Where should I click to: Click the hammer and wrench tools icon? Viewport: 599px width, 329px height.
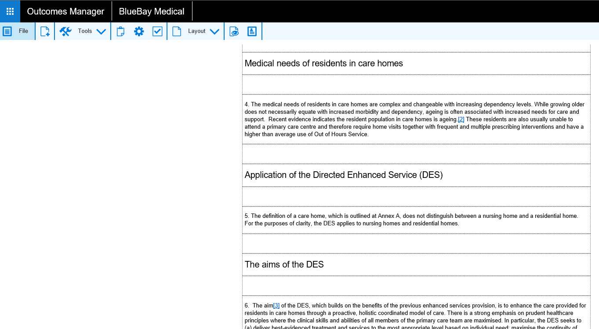(65, 31)
